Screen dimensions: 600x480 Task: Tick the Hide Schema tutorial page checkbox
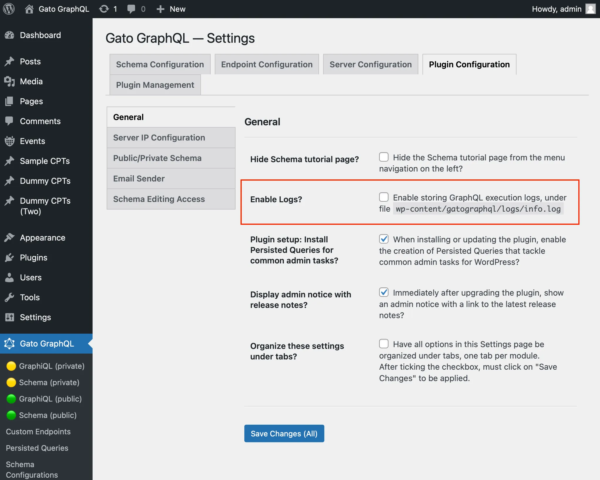pos(384,157)
